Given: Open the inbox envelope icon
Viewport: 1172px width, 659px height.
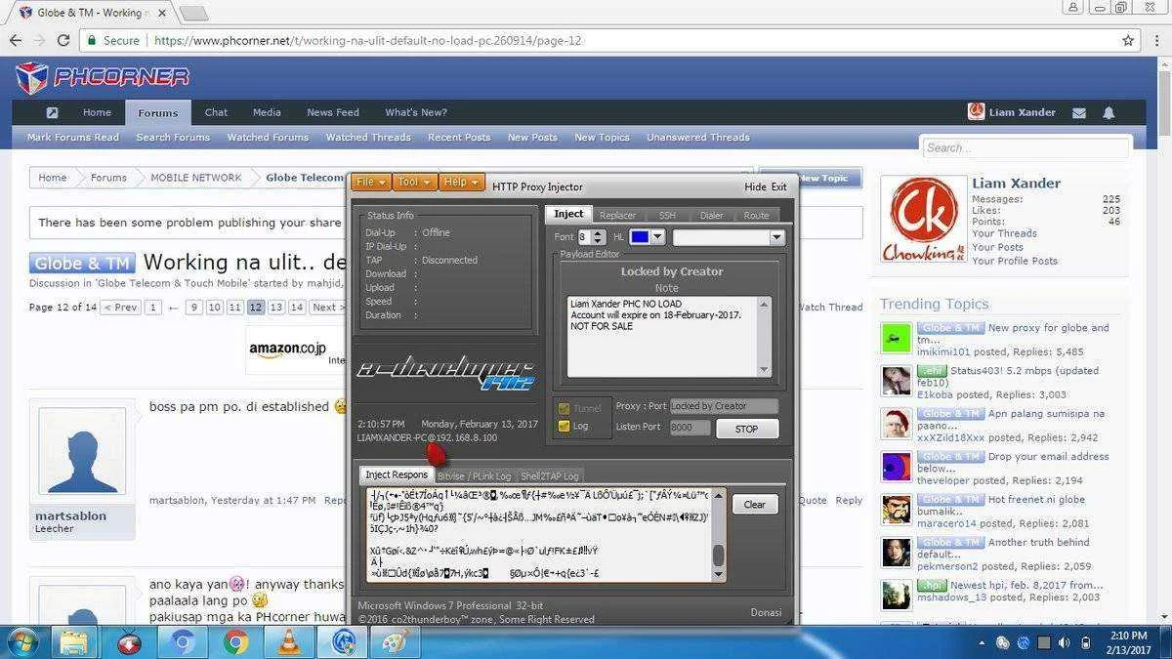Looking at the screenshot, I should tap(1078, 113).
